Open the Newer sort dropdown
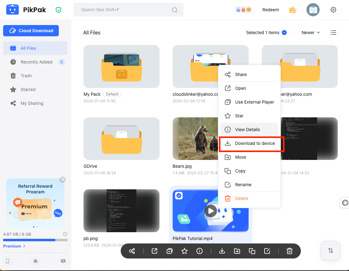This screenshot has width=349, height=271. [311, 33]
